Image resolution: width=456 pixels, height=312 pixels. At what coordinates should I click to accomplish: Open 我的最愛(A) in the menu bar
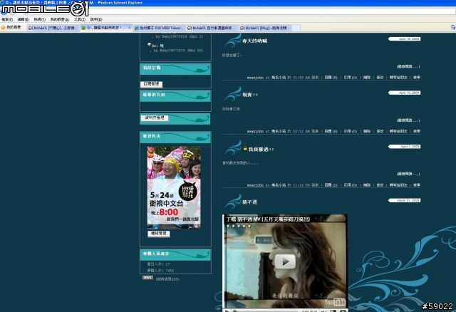click(x=60, y=19)
